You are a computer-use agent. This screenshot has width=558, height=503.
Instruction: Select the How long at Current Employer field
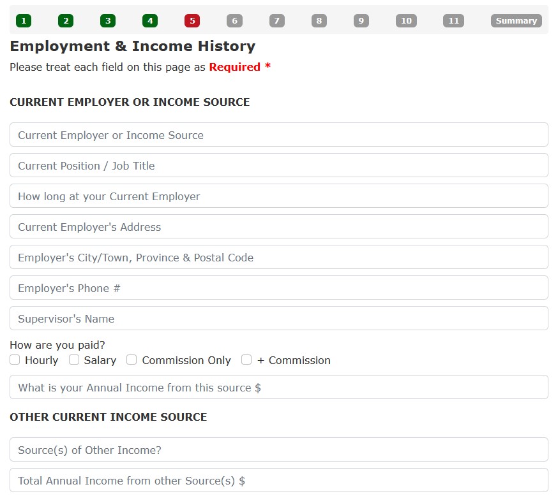coord(279,196)
